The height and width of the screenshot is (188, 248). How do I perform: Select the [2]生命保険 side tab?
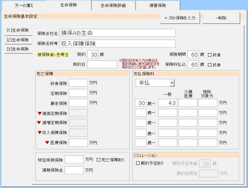(x=18, y=40)
